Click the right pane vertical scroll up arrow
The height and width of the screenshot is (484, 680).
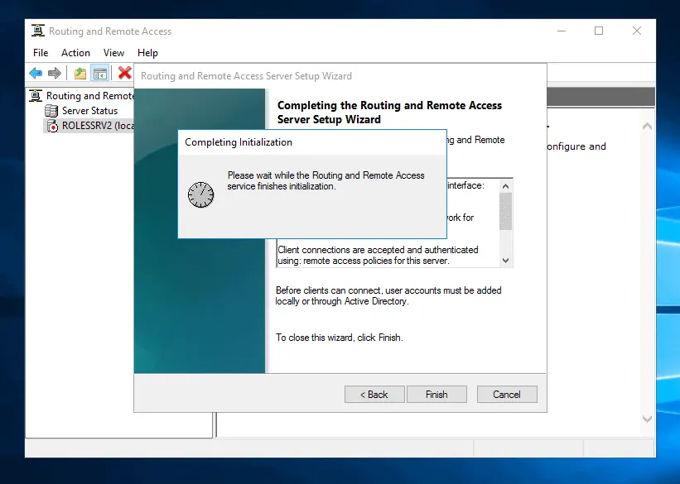click(x=647, y=126)
